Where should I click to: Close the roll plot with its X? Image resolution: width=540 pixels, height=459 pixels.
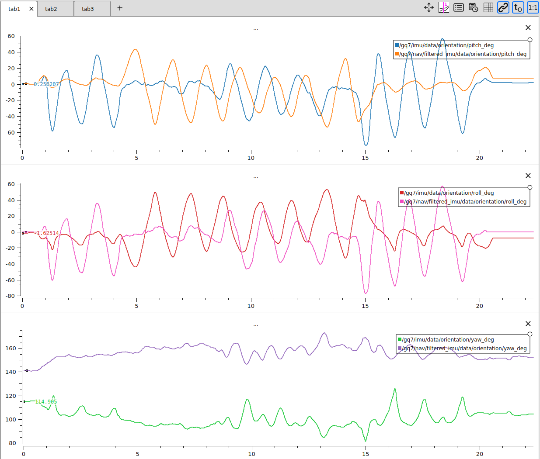pos(528,176)
